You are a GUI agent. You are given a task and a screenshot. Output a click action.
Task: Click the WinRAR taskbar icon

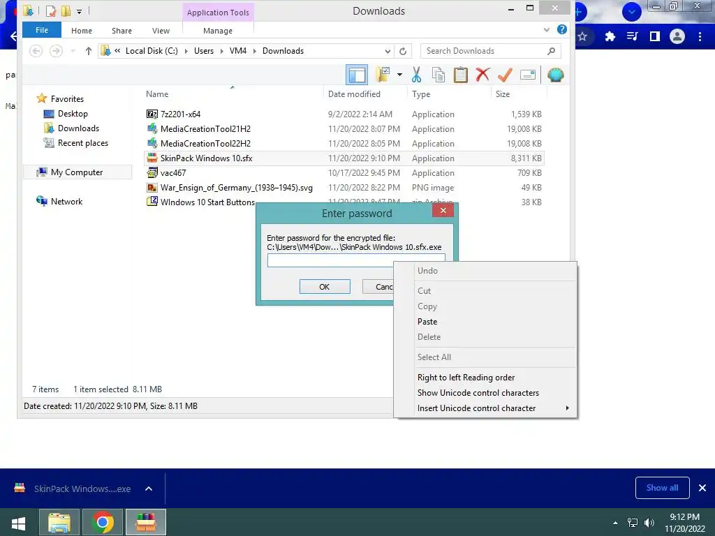pos(146,522)
